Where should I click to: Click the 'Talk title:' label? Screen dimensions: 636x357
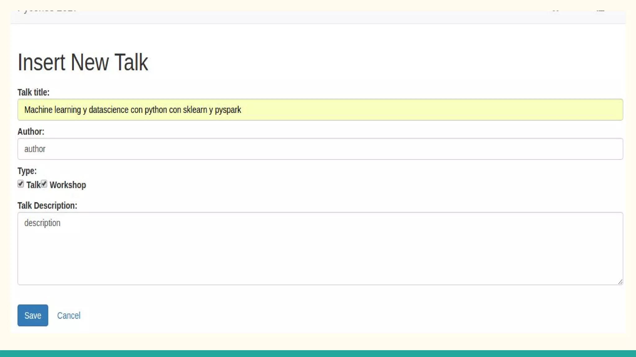tap(33, 92)
